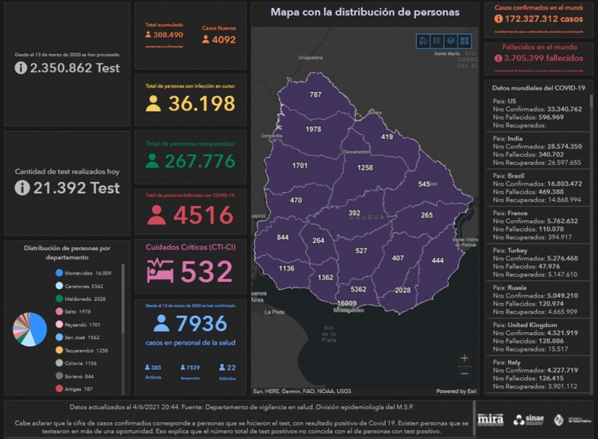The height and width of the screenshot is (439, 598).
Task: Click the map Home default extent icon
Action: tap(423, 41)
